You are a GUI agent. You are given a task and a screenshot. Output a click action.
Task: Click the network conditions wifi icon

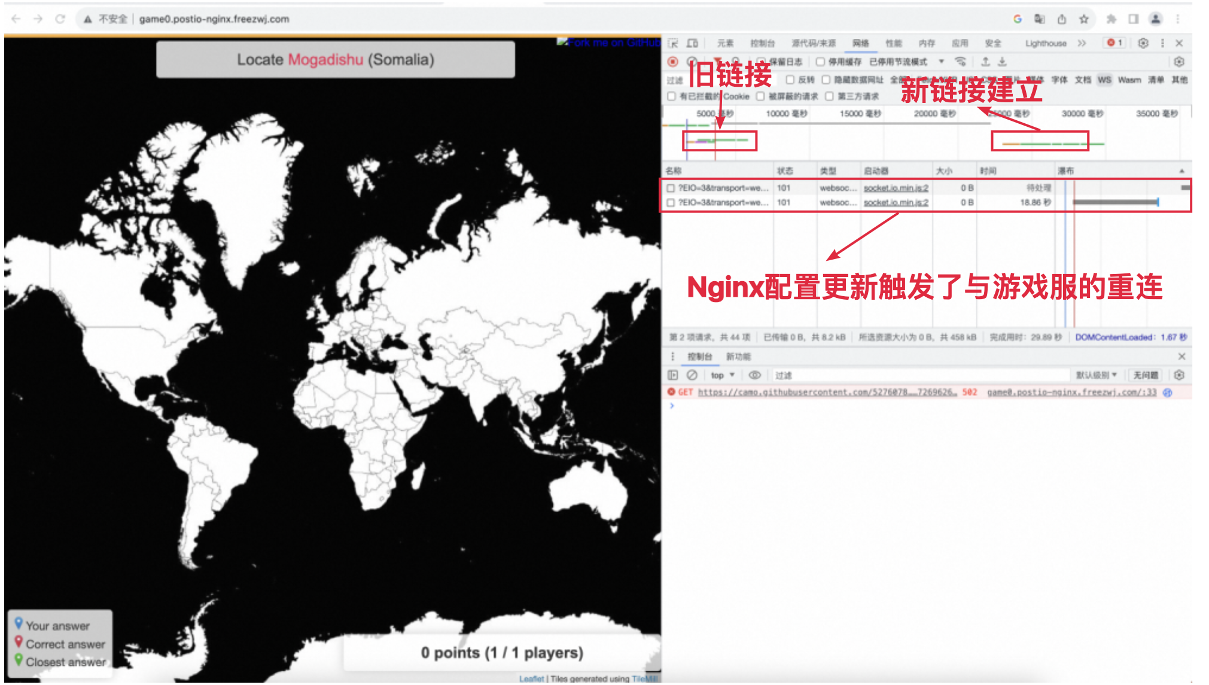coord(960,62)
